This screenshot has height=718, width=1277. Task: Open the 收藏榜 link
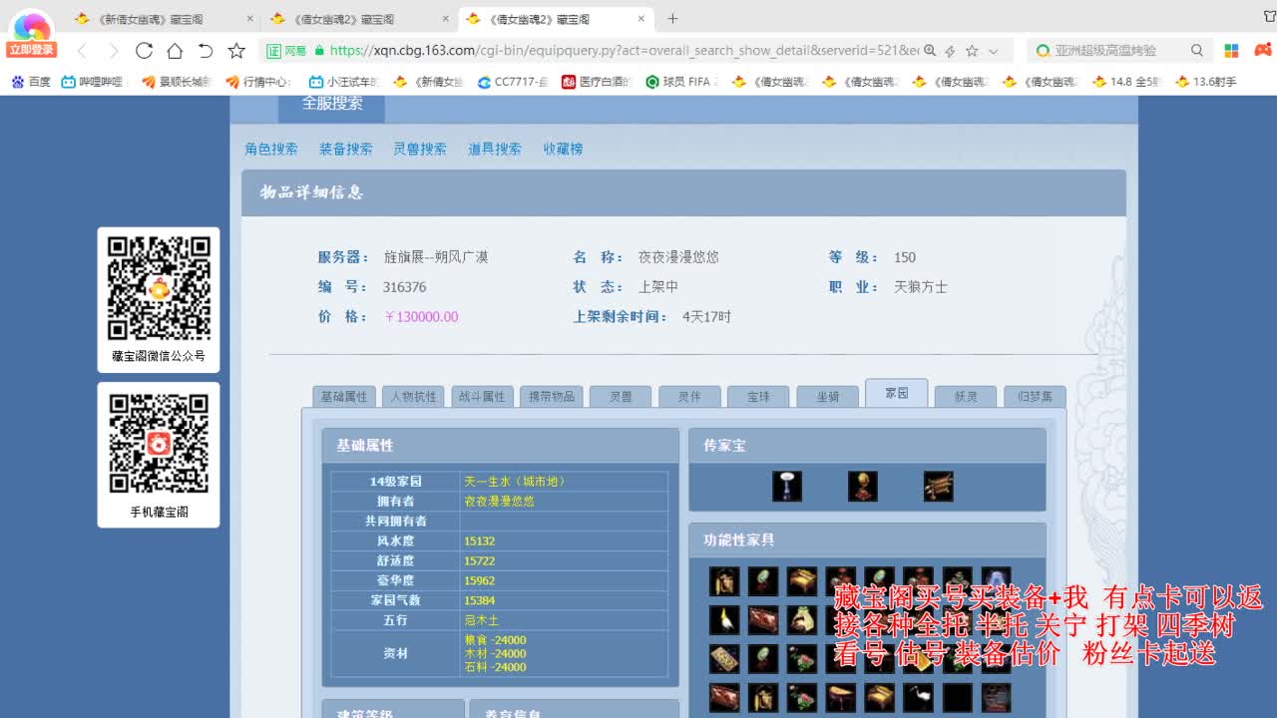(x=562, y=148)
